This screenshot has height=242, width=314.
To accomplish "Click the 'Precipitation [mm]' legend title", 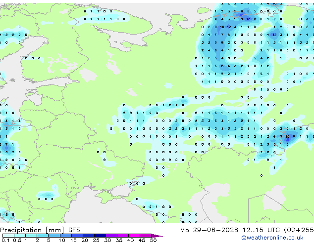I will pyautogui.click(x=32, y=230).
